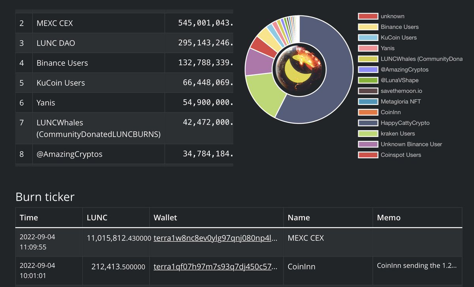Viewport: 474px width, 287px height.
Task: Click amount 34,784,184. in ranking table
Action: (x=208, y=154)
